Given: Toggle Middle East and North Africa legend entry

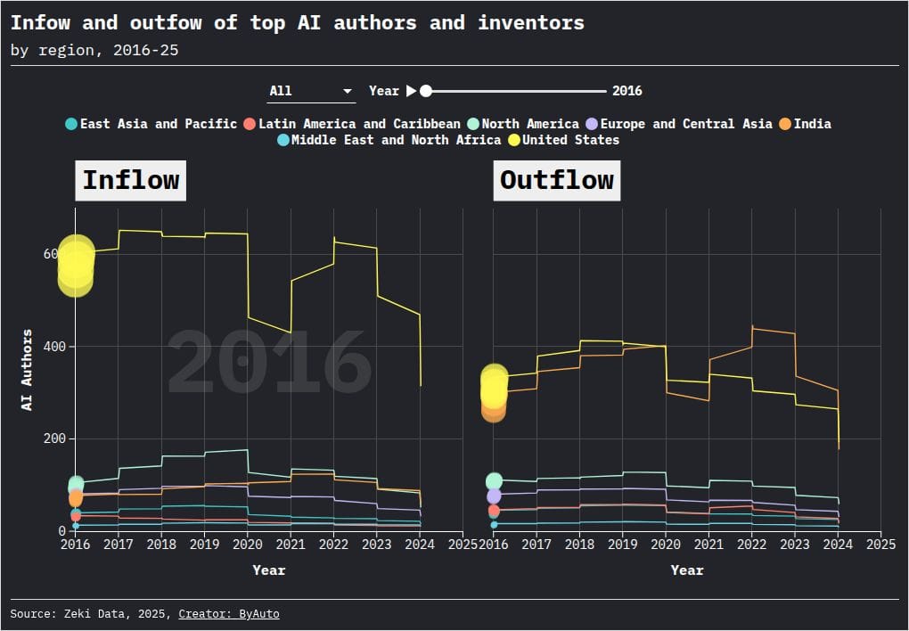Looking at the screenshot, I should click(x=389, y=140).
